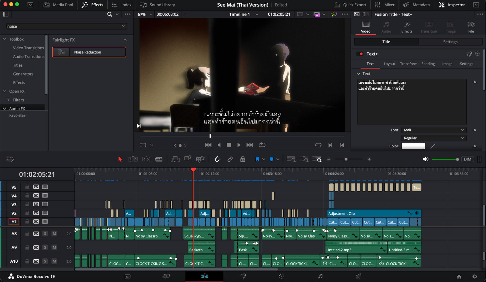Select the Adjustment Clip on V2

click(x=374, y=213)
